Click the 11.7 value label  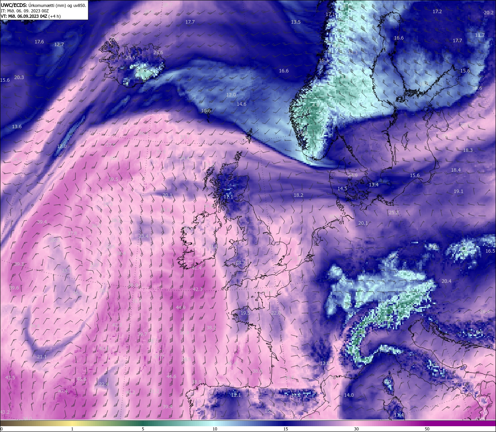[x=480, y=35]
